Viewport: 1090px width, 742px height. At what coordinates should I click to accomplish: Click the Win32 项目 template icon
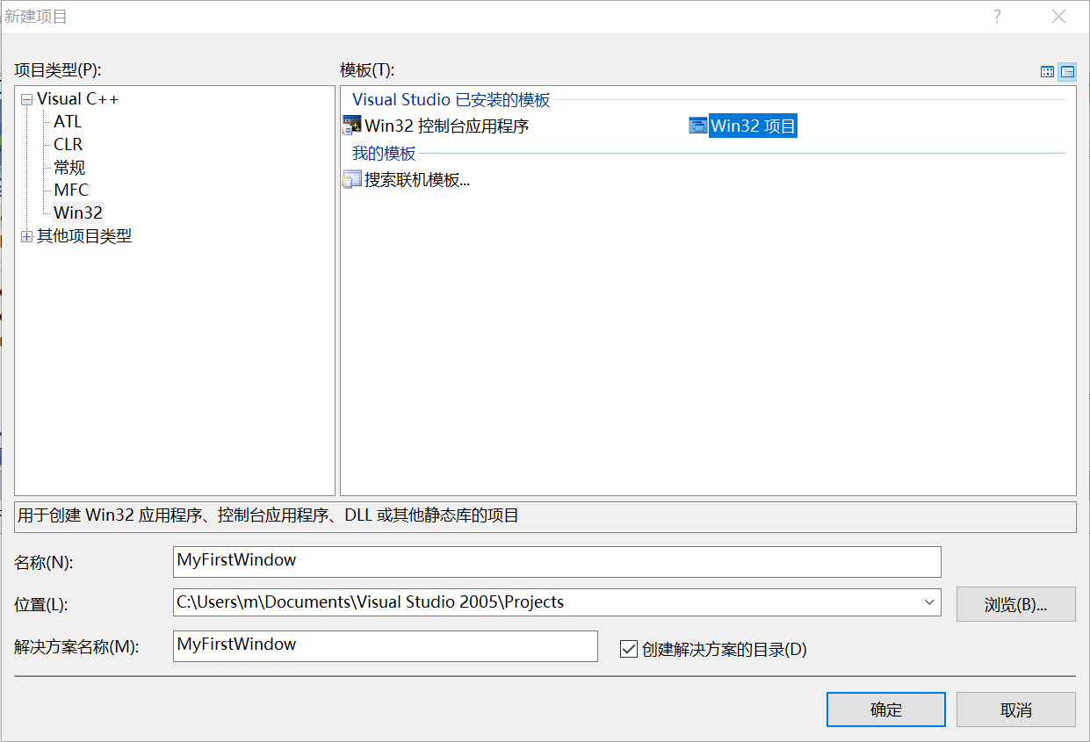point(698,126)
